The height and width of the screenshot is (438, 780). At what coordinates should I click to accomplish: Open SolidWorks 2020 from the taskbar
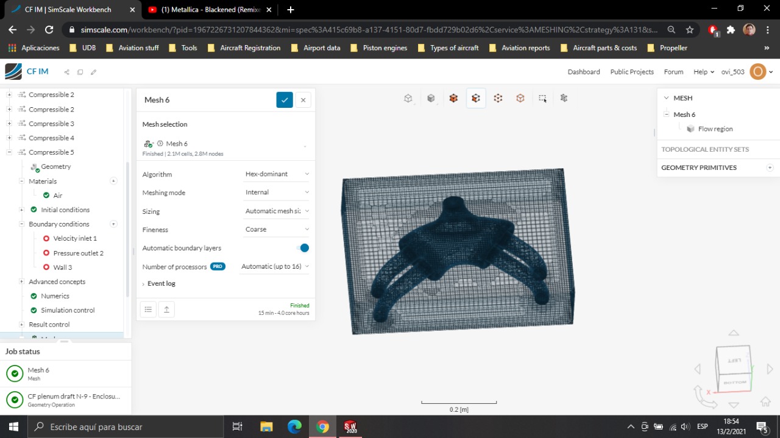click(x=350, y=426)
